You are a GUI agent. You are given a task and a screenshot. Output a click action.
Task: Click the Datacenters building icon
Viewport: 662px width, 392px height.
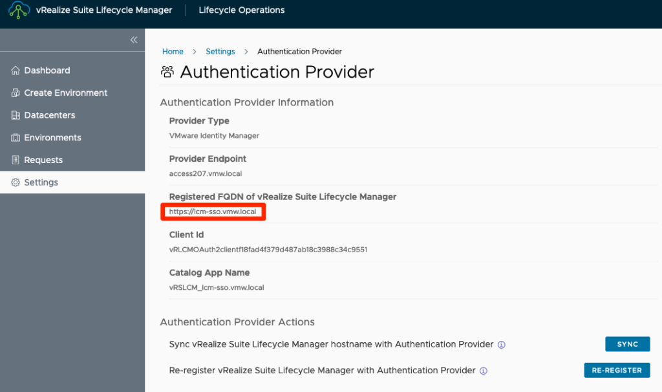pyautogui.click(x=16, y=115)
